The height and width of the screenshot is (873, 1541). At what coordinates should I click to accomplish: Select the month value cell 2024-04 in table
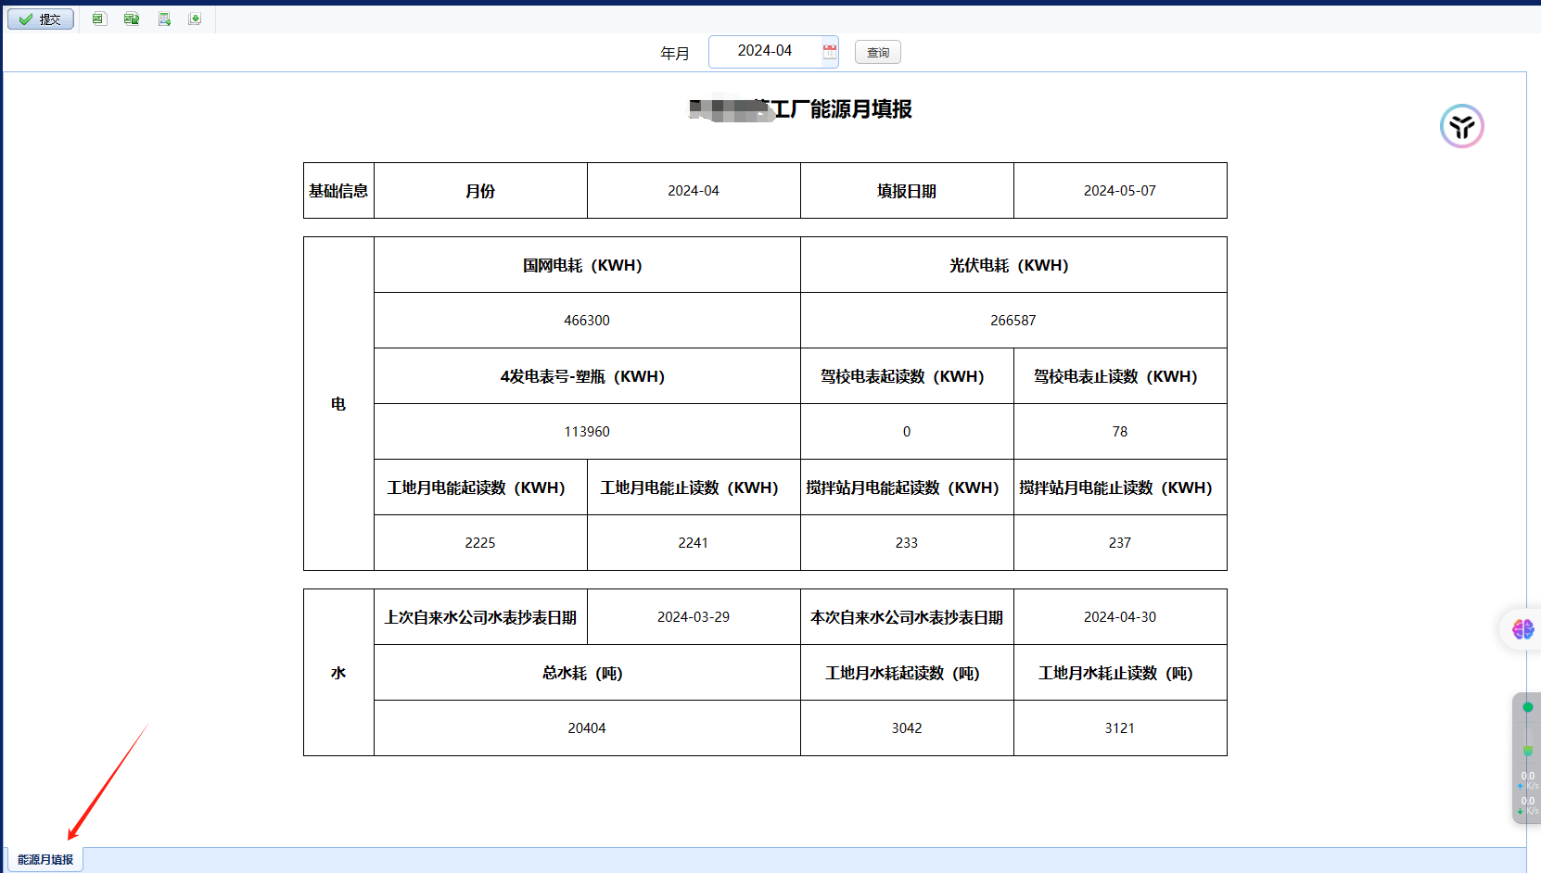[x=694, y=191]
